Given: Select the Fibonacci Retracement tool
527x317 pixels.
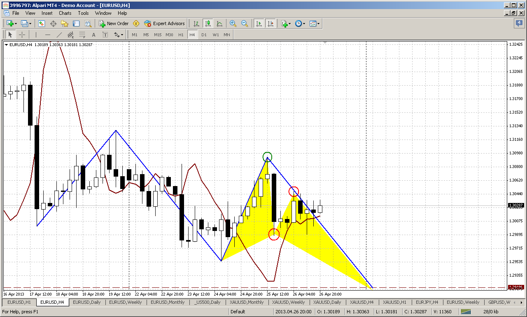Looking at the screenshot, I should click(82, 35).
